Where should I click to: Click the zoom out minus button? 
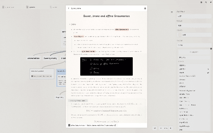[161, 128]
